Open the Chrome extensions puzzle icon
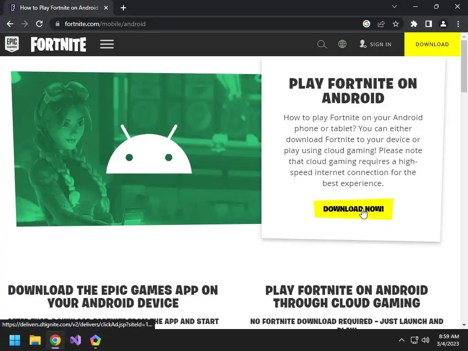 point(414,24)
